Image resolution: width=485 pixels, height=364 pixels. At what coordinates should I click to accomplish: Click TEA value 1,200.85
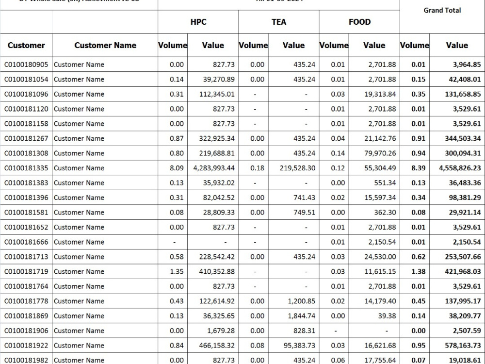[302, 301]
